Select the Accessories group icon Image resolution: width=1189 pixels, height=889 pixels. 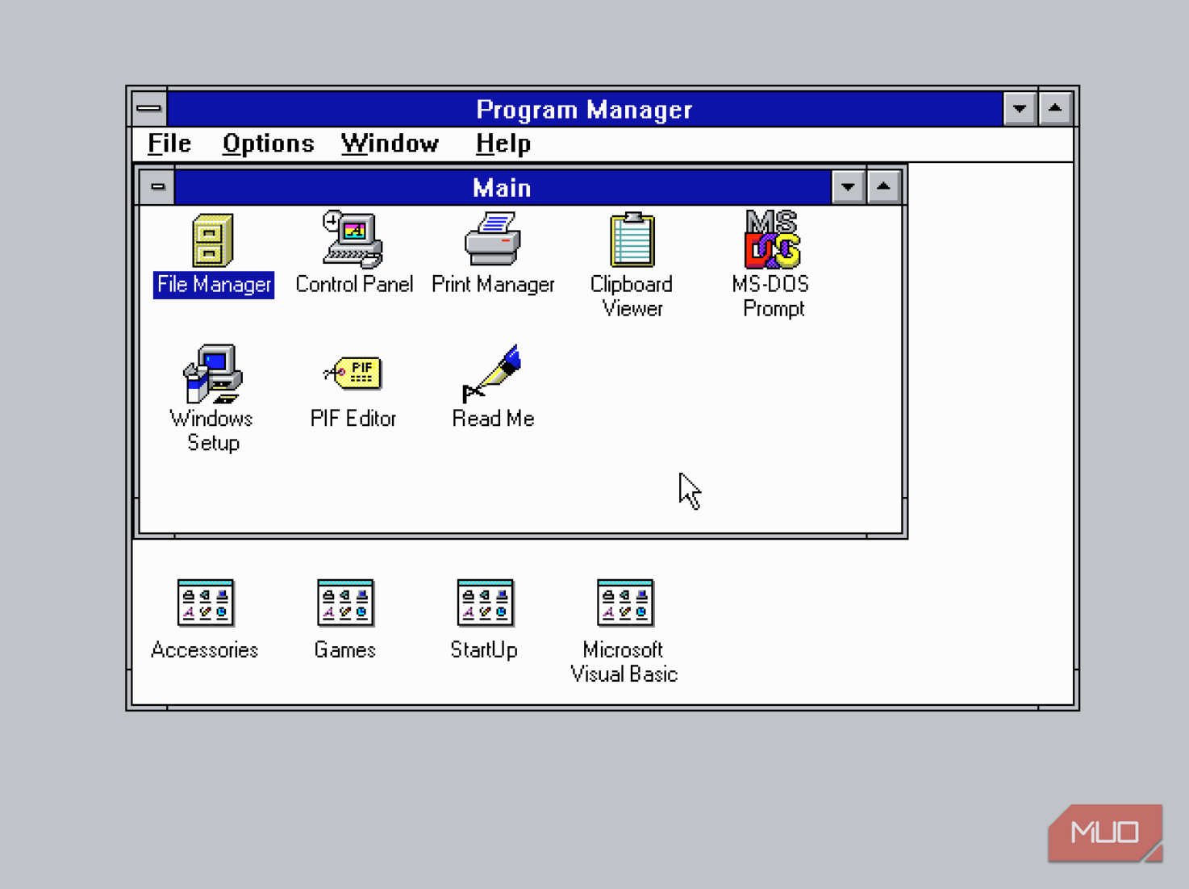coord(205,603)
